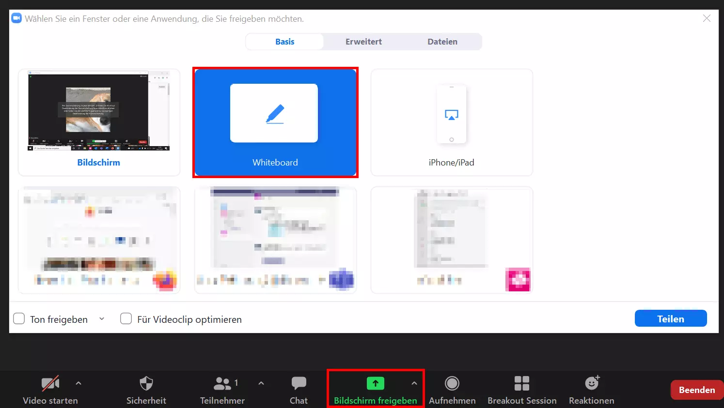Click the red Beenden button

(x=697, y=390)
